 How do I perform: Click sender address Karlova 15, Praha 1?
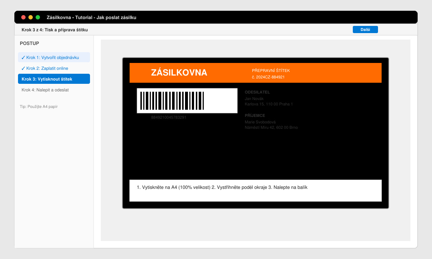click(269, 104)
